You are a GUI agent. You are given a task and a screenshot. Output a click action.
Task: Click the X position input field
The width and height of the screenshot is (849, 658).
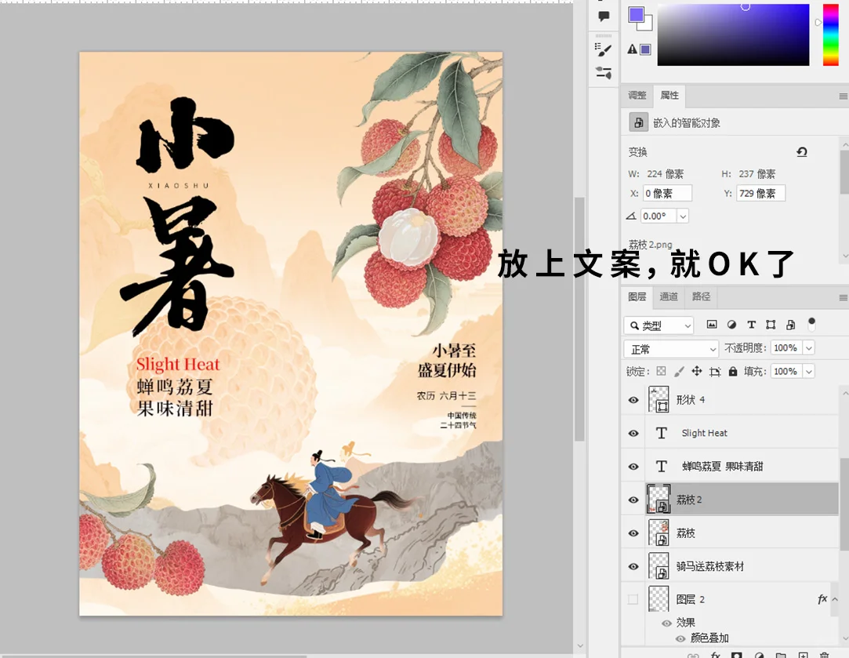coord(667,194)
